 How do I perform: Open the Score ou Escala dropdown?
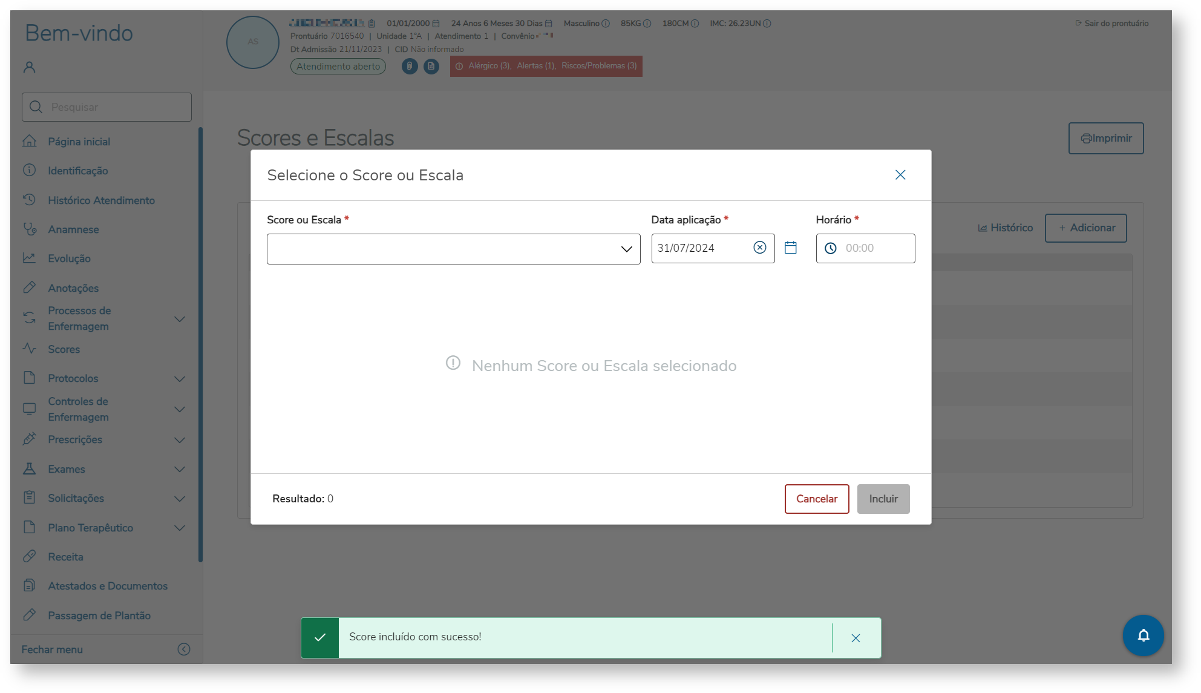(453, 249)
